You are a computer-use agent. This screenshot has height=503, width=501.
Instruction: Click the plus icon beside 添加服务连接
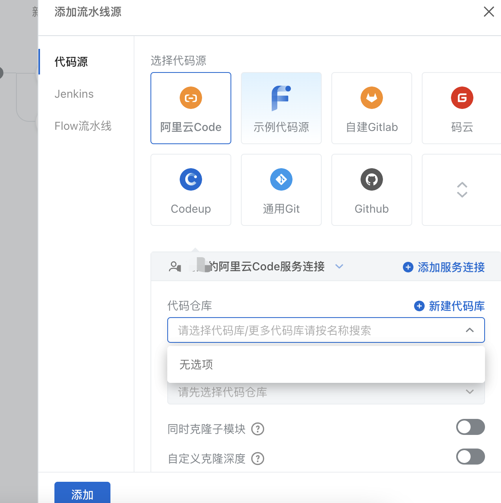(408, 267)
